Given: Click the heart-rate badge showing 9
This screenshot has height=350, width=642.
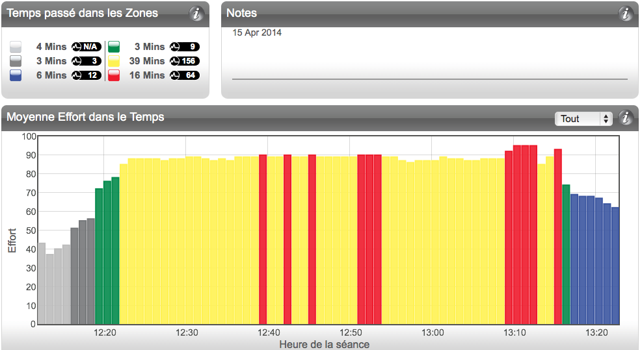Looking at the screenshot, I should coord(185,47).
